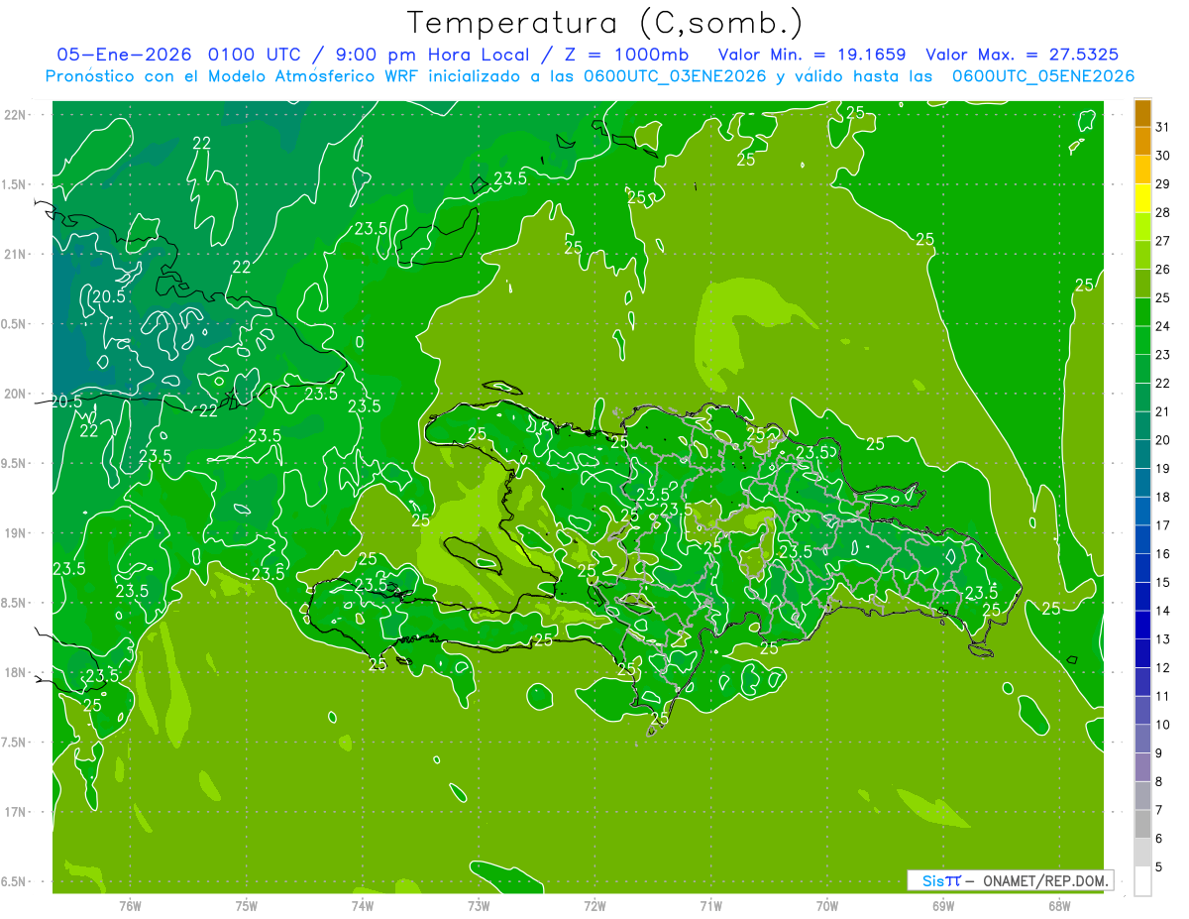Click the "75W" longitude axis label
The height and width of the screenshot is (919, 1189).
246,905
